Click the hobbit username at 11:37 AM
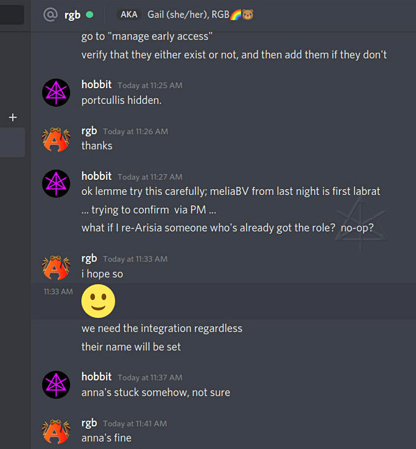 point(96,377)
